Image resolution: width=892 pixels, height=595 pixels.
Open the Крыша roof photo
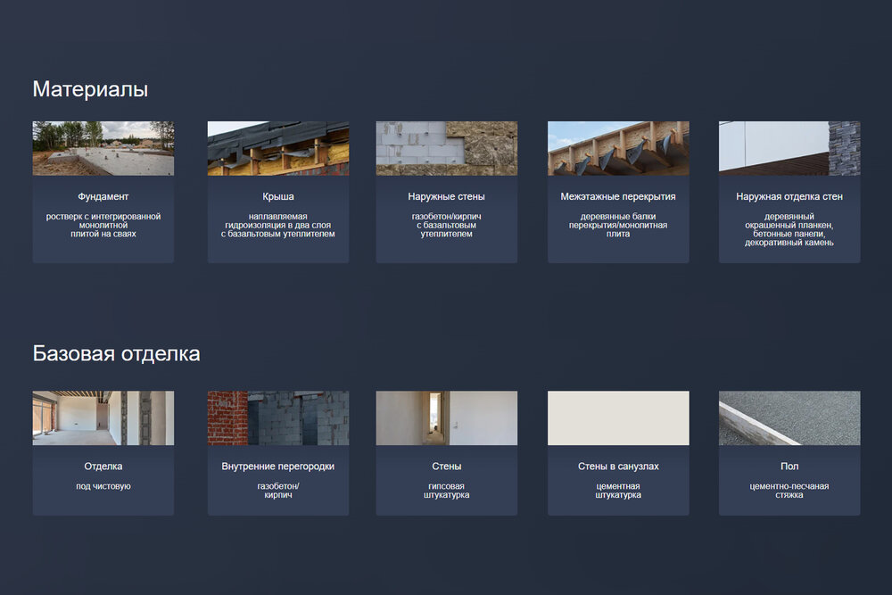[278, 148]
